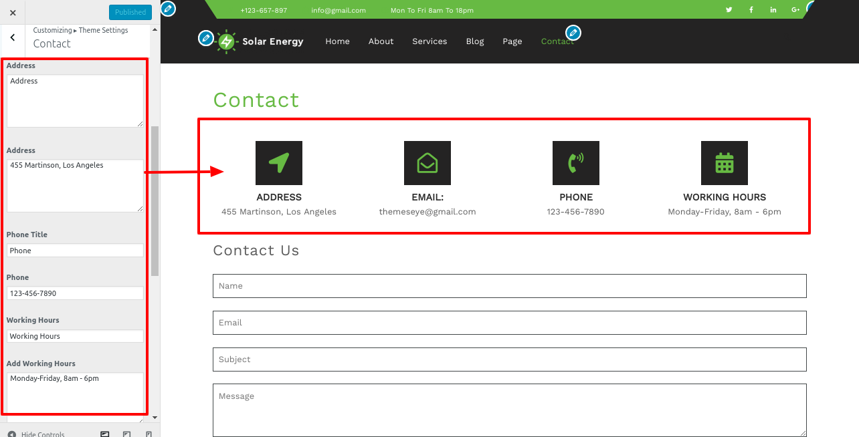
Task: Focus the Subject field in the contact form
Action: (509, 359)
